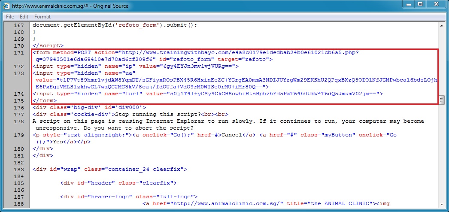Click the animalclinic.com.sg href on line 188

[x=218, y=204]
